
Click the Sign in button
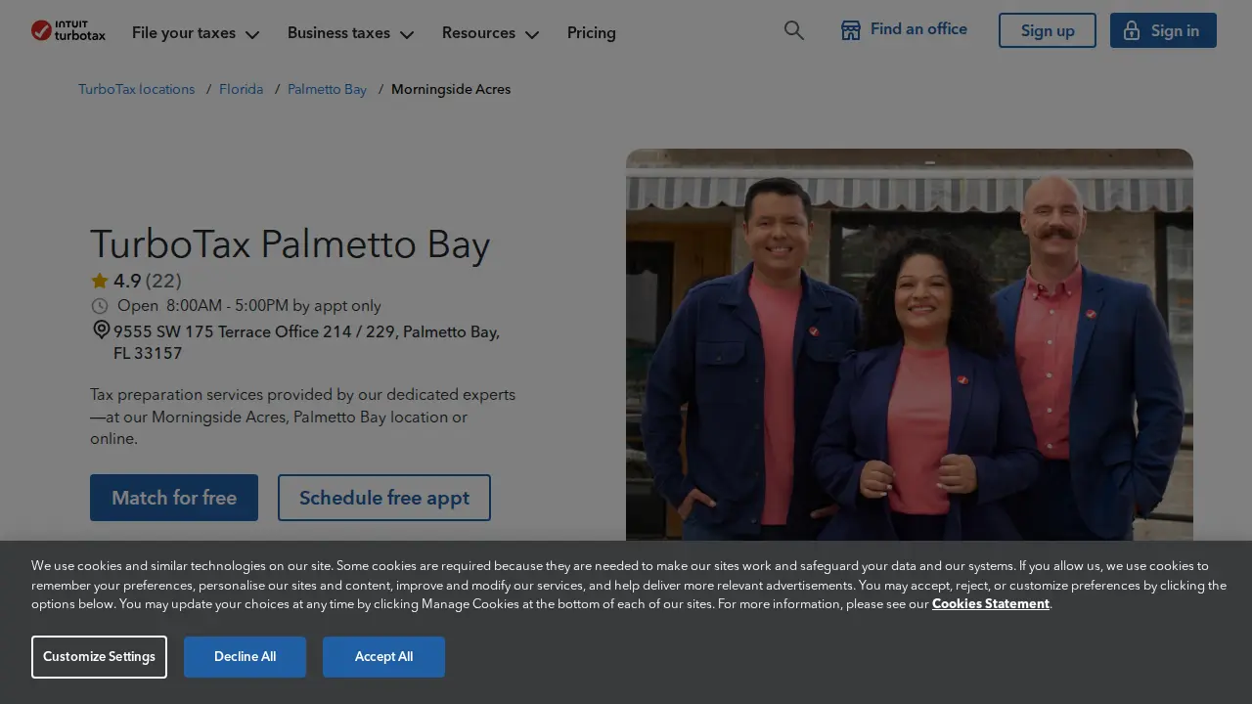pyautogui.click(x=1163, y=30)
